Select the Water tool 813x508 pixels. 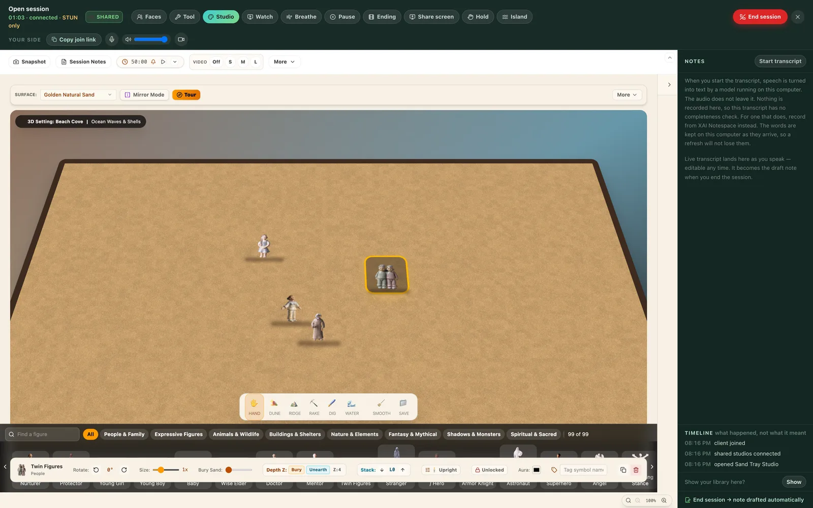[x=352, y=407]
